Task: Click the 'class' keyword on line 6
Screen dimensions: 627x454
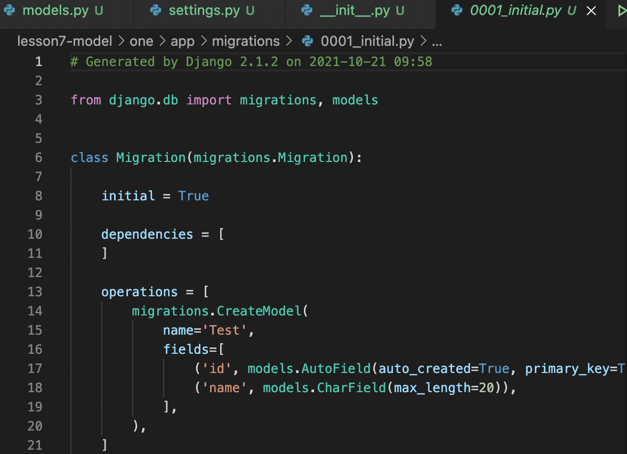Action: (x=90, y=158)
